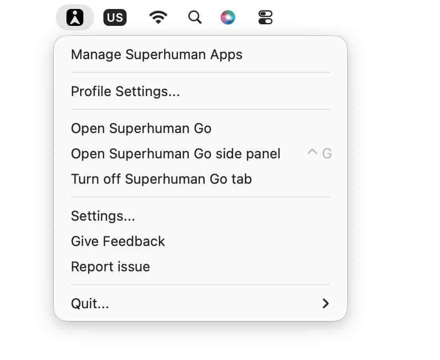Choose Open Superhuman Go
The height and width of the screenshot is (360, 440).
coord(200,128)
